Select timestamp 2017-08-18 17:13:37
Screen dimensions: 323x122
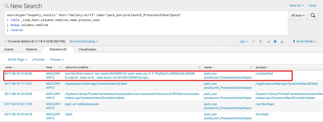coord(18,84)
